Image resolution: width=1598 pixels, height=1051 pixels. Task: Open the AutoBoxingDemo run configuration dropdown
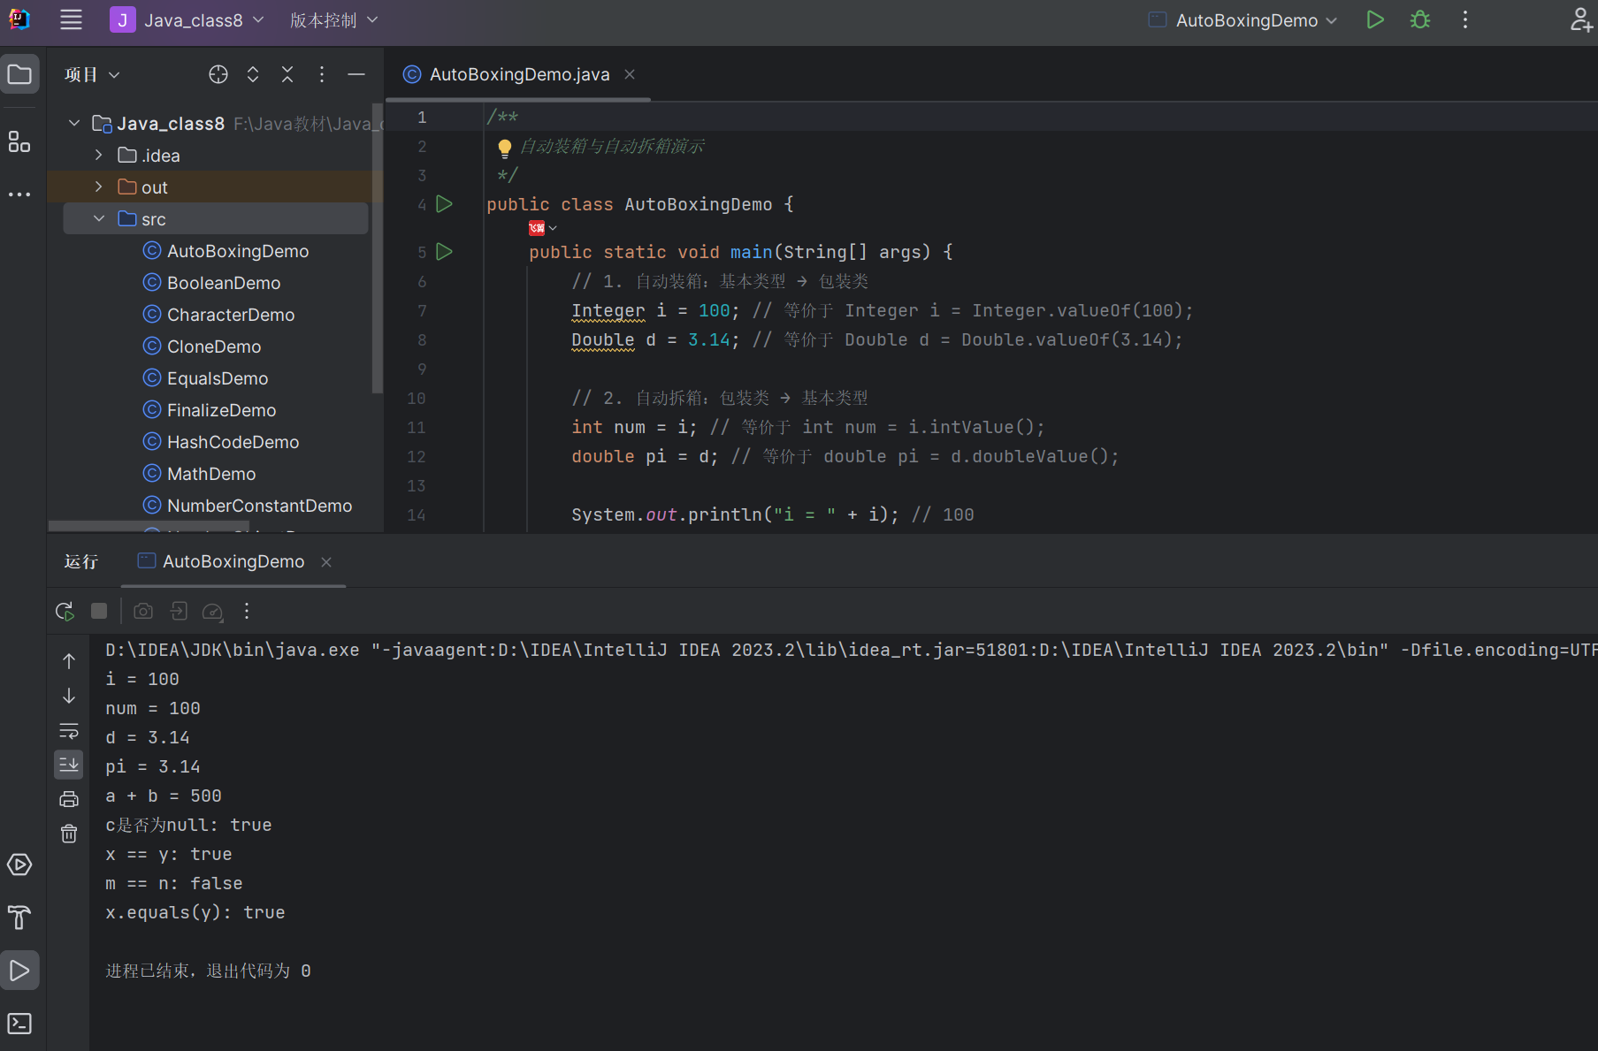click(1247, 20)
